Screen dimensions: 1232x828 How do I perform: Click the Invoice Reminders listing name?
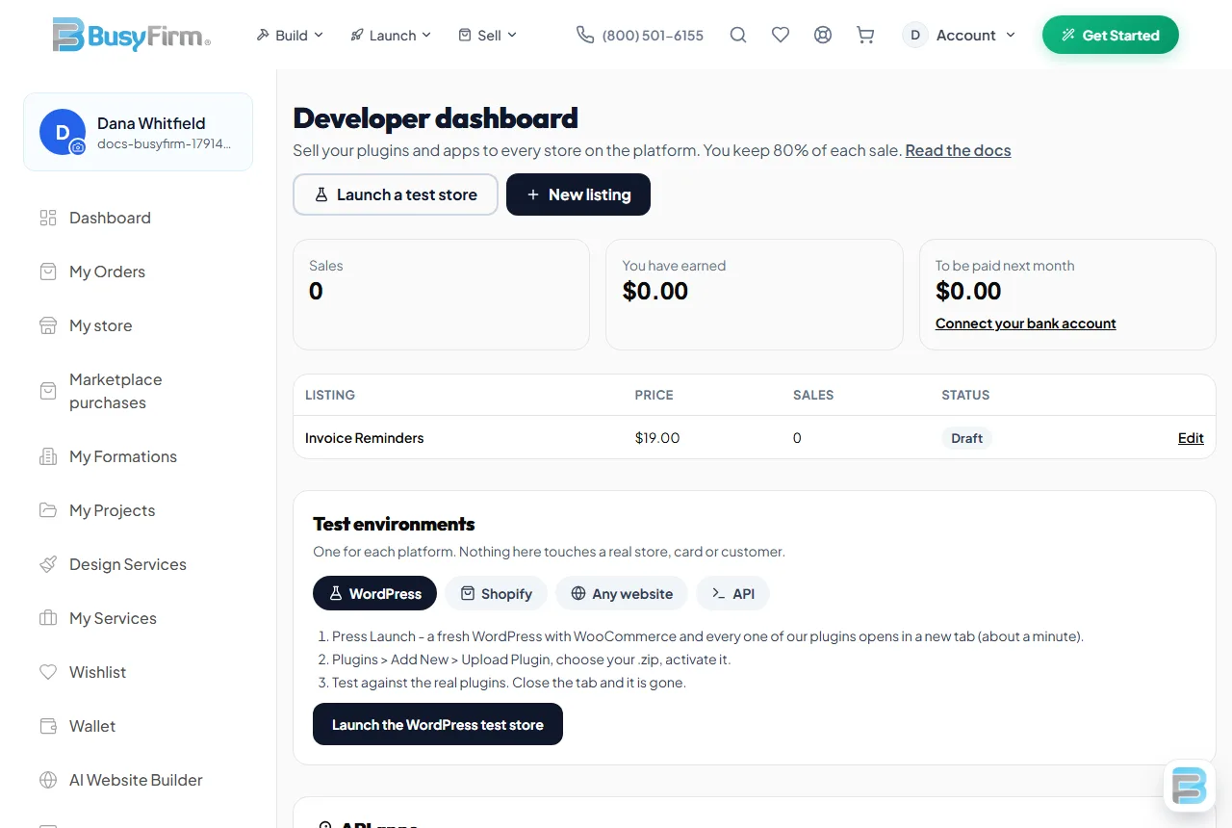364,437
